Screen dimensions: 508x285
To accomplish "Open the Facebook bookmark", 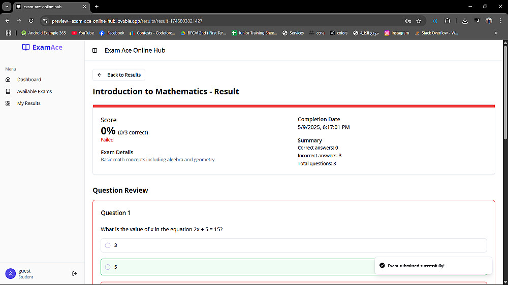I will [112, 33].
